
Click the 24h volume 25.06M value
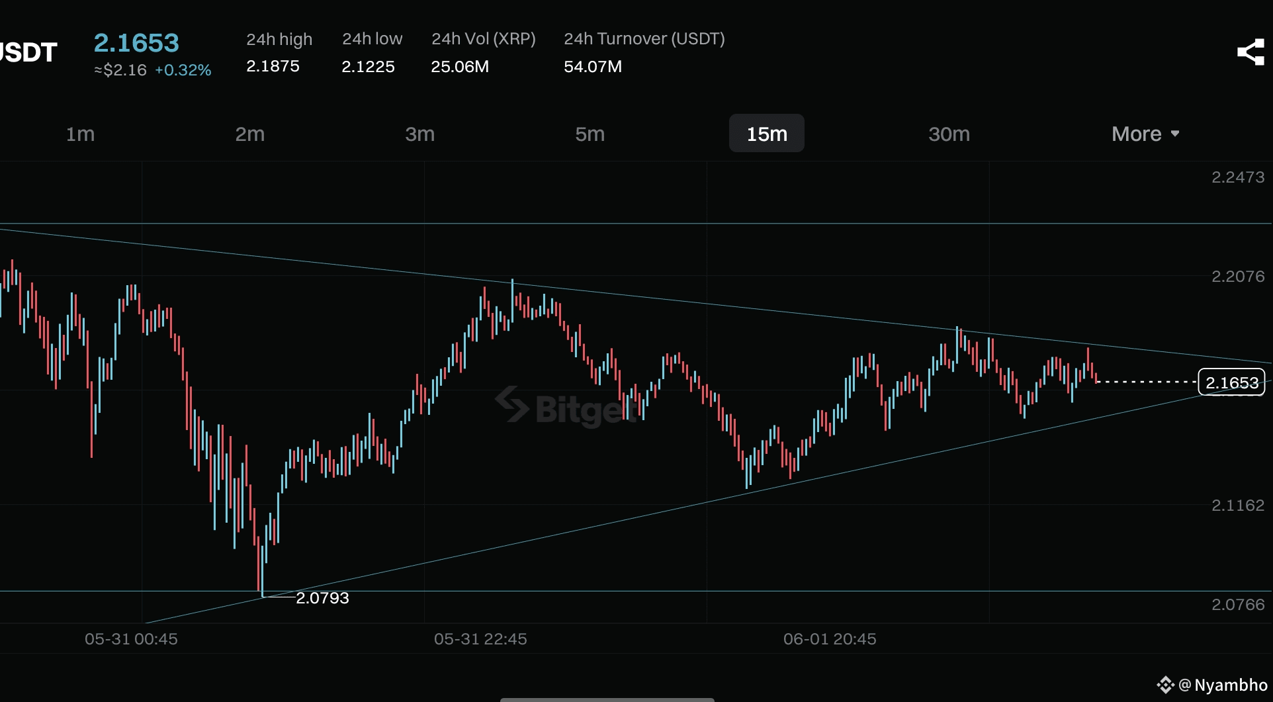[460, 66]
